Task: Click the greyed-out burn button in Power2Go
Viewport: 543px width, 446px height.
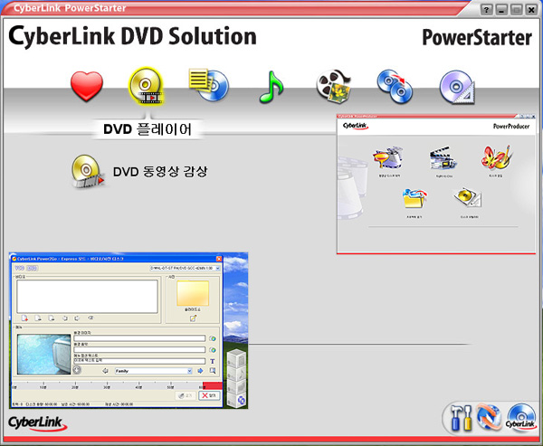Action: [186, 395]
